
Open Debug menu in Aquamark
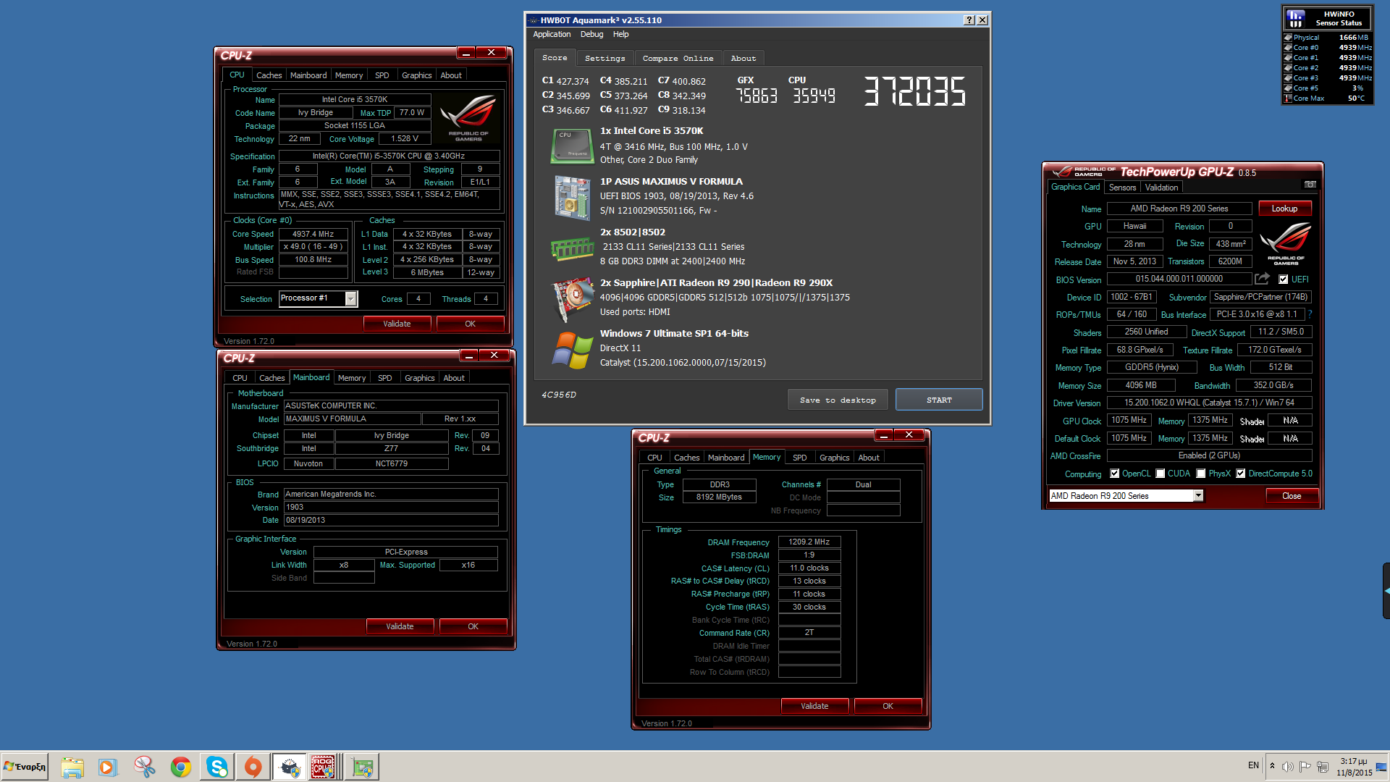pos(591,34)
